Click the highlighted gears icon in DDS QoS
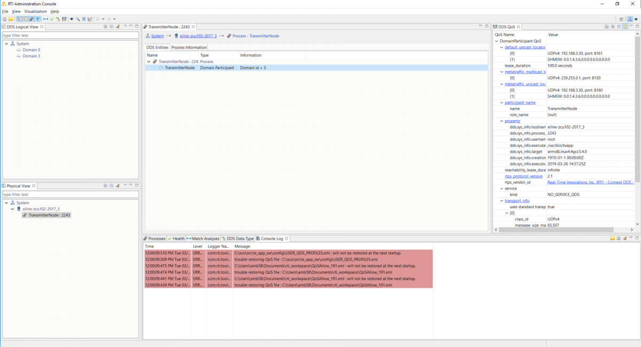The image size is (641, 347). (625, 27)
